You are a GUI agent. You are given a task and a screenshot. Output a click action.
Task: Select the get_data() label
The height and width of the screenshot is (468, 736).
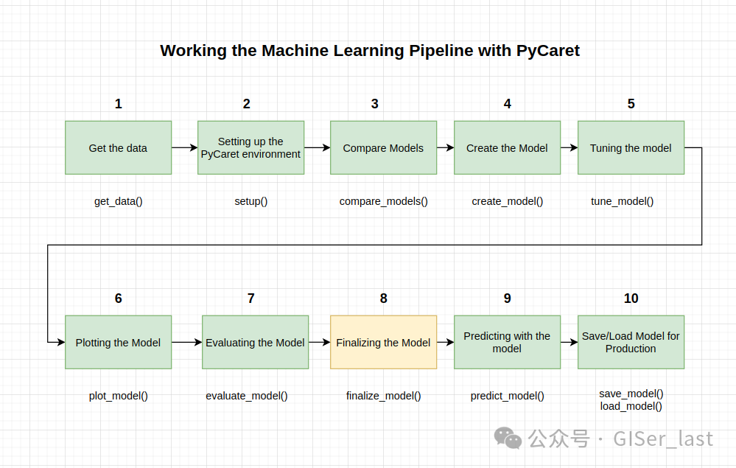pyautogui.click(x=119, y=201)
